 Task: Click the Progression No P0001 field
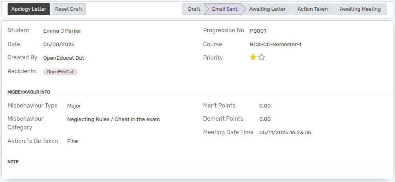point(258,31)
